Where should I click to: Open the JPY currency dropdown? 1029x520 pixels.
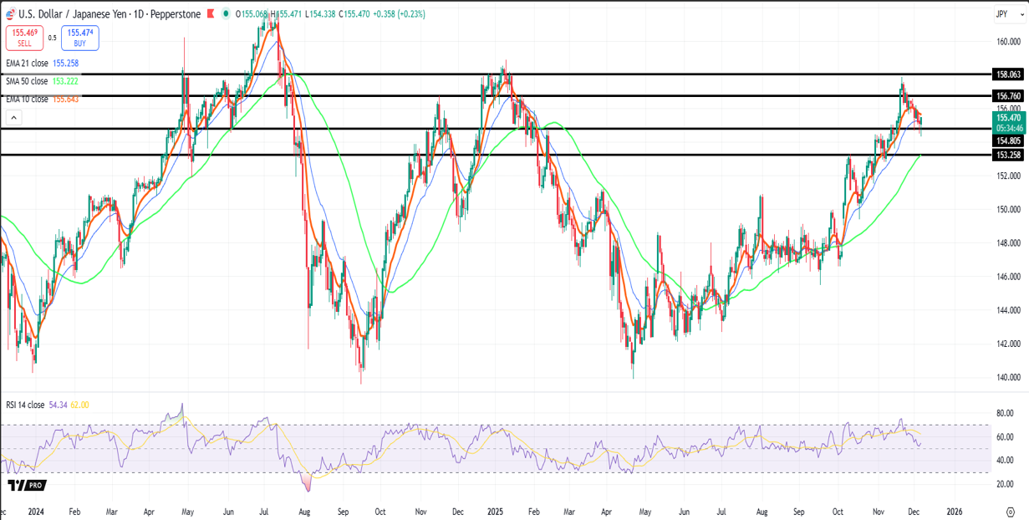1001,14
